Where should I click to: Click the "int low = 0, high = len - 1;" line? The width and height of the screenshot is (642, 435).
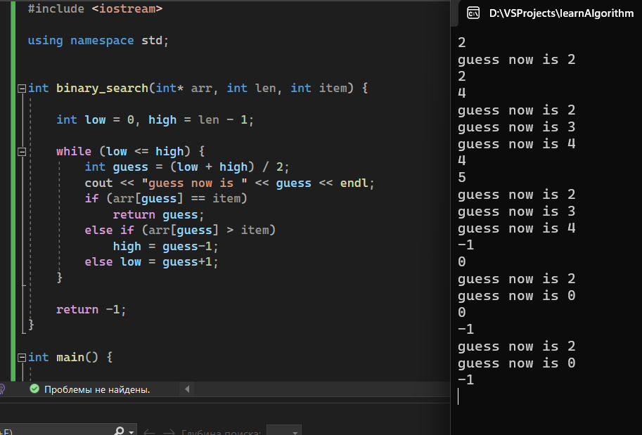coord(155,120)
